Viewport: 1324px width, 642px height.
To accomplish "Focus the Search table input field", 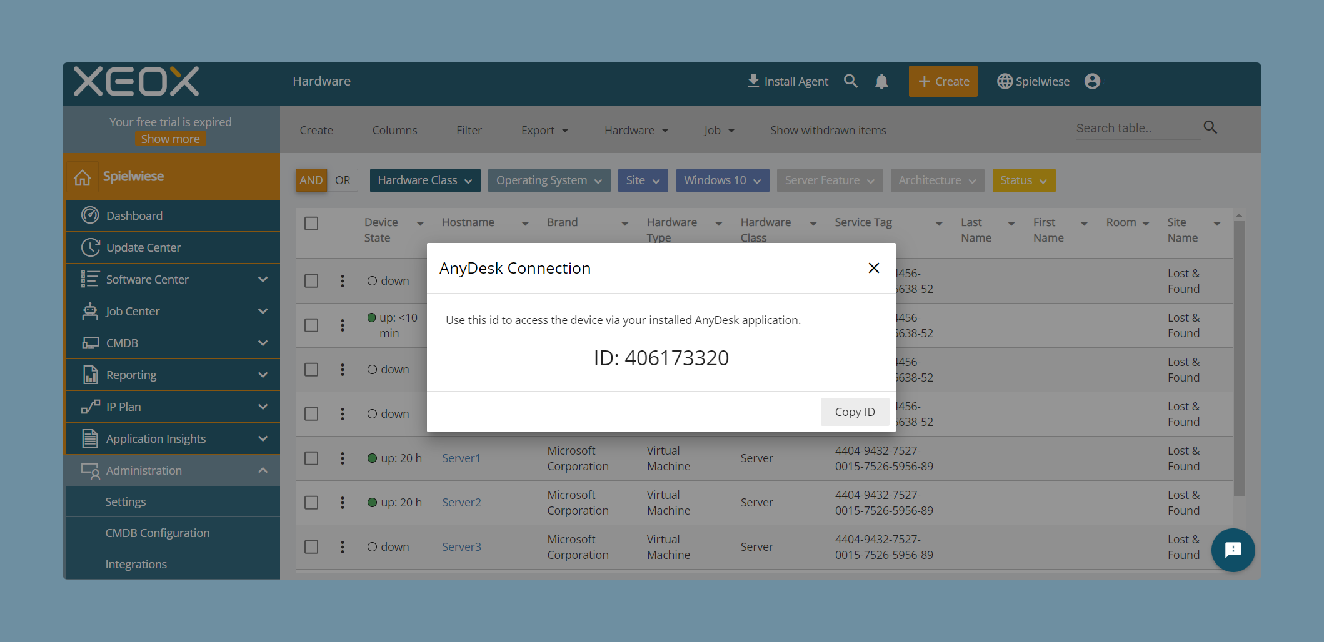I will tap(1138, 128).
